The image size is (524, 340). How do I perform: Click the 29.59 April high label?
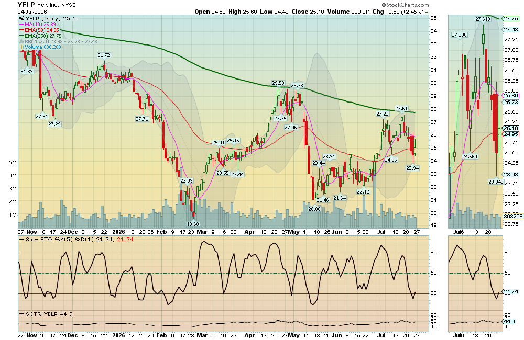[x=278, y=83]
